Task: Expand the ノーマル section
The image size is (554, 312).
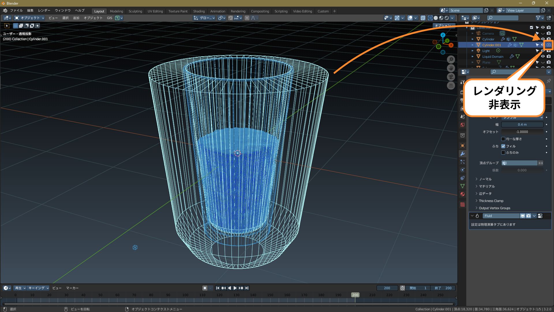Action: tap(485, 179)
